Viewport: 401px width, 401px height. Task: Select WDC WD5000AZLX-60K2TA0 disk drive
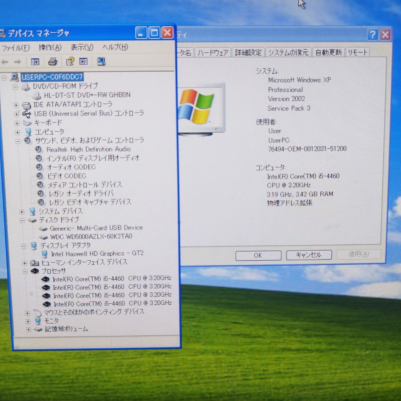click(91, 236)
